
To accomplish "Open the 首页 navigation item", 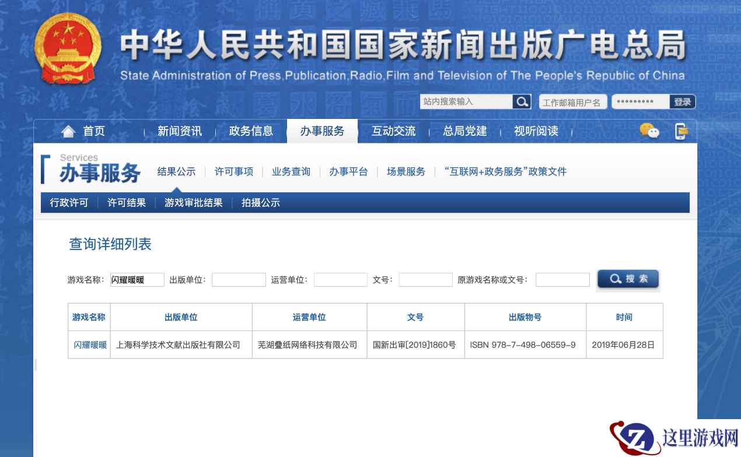I will coord(94,131).
